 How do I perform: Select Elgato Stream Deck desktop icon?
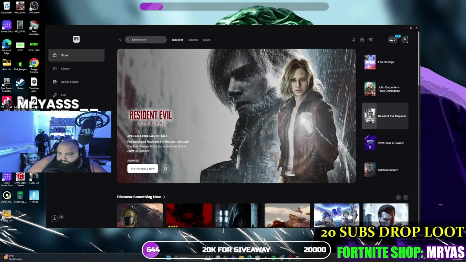(x=7, y=180)
